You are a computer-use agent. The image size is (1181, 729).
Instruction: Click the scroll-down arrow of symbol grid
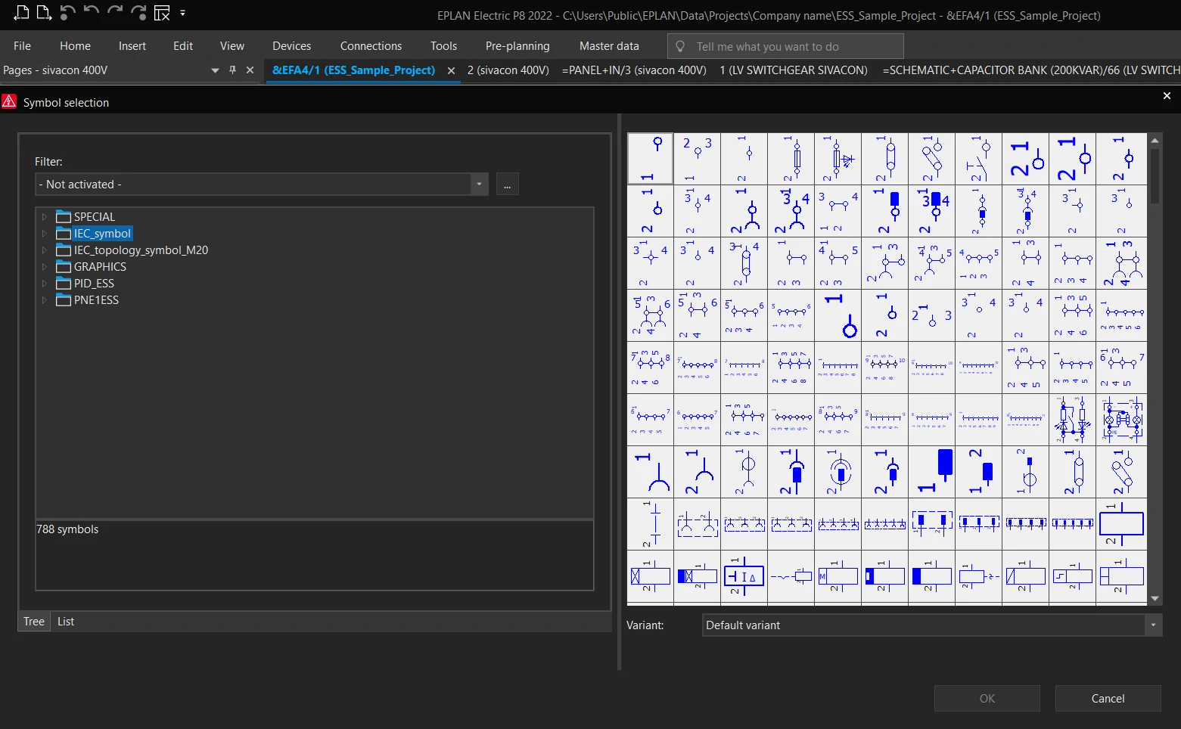(1155, 599)
